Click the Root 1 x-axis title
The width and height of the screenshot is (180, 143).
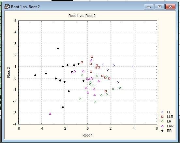point(87,135)
